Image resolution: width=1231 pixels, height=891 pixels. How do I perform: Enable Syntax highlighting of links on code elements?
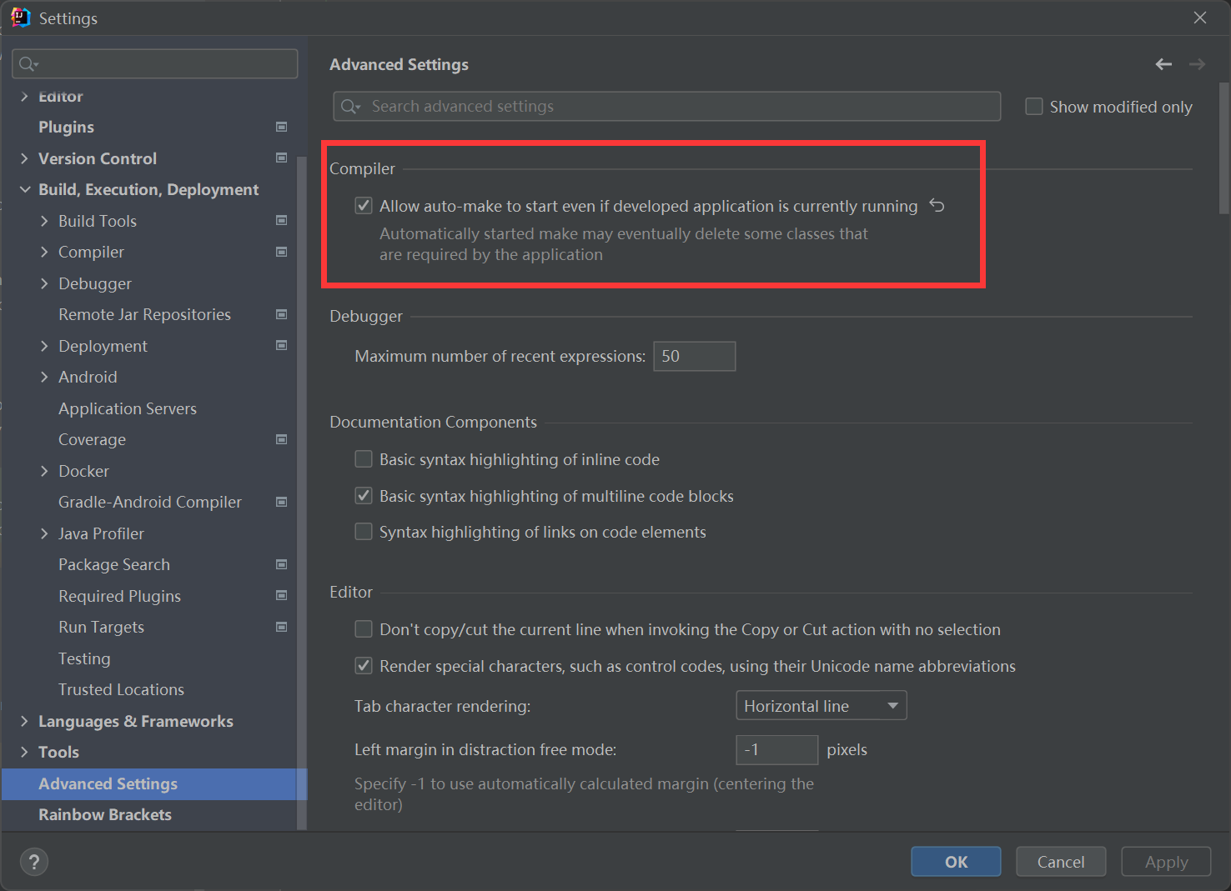[x=364, y=532]
